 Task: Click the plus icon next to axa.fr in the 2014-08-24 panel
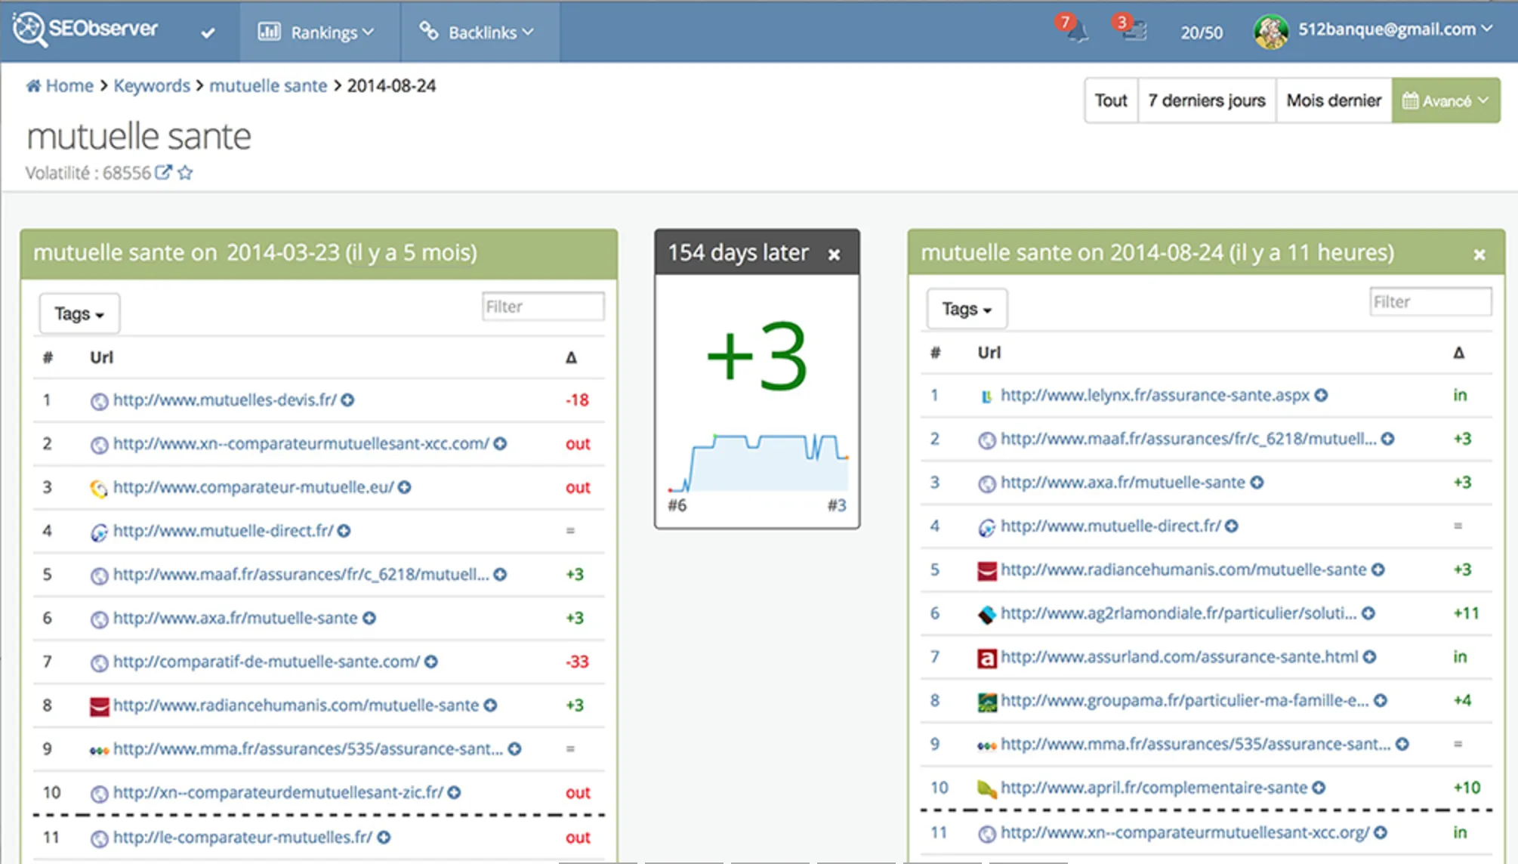pyautogui.click(x=1257, y=483)
